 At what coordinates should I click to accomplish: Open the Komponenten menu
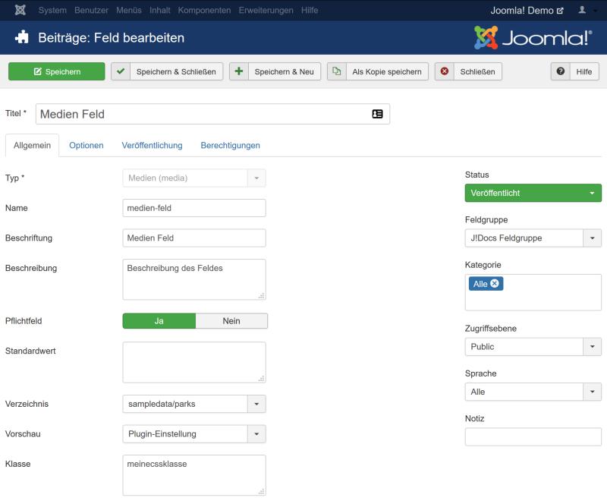(204, 11)
